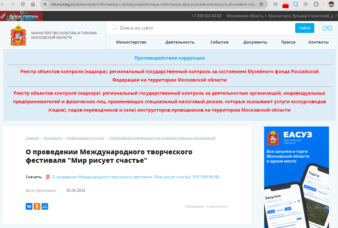Open the browser profile avatar

pos(331,4)
